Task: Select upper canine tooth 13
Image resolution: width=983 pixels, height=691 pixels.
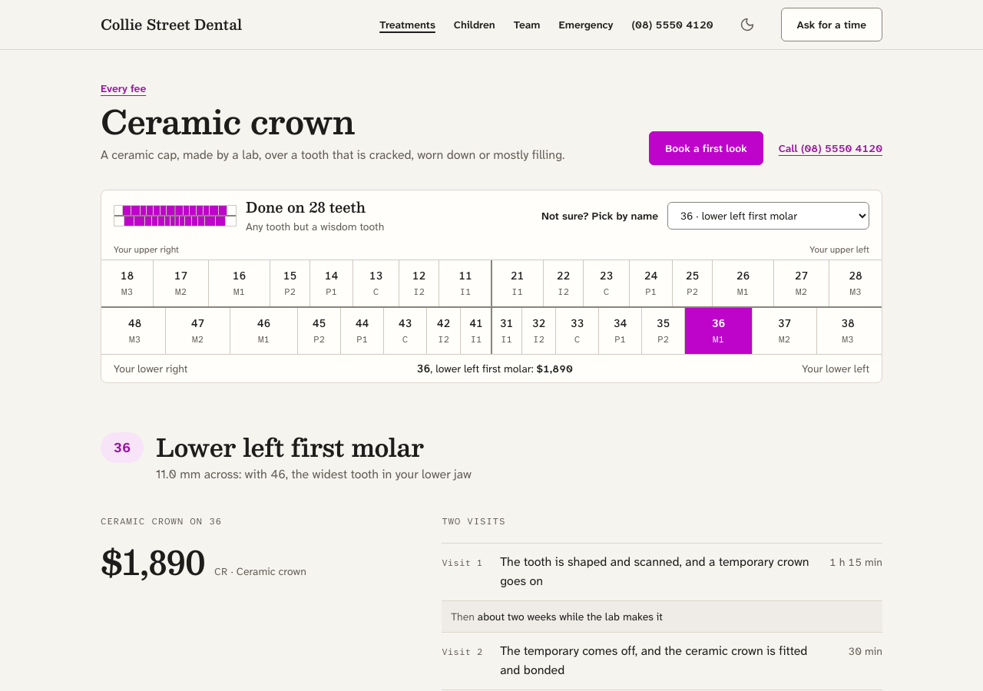Action: (376, 283)
